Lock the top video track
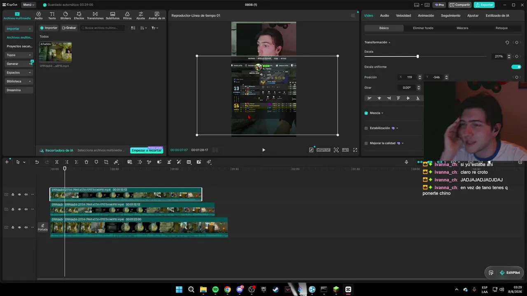 [x=13, y=194]
